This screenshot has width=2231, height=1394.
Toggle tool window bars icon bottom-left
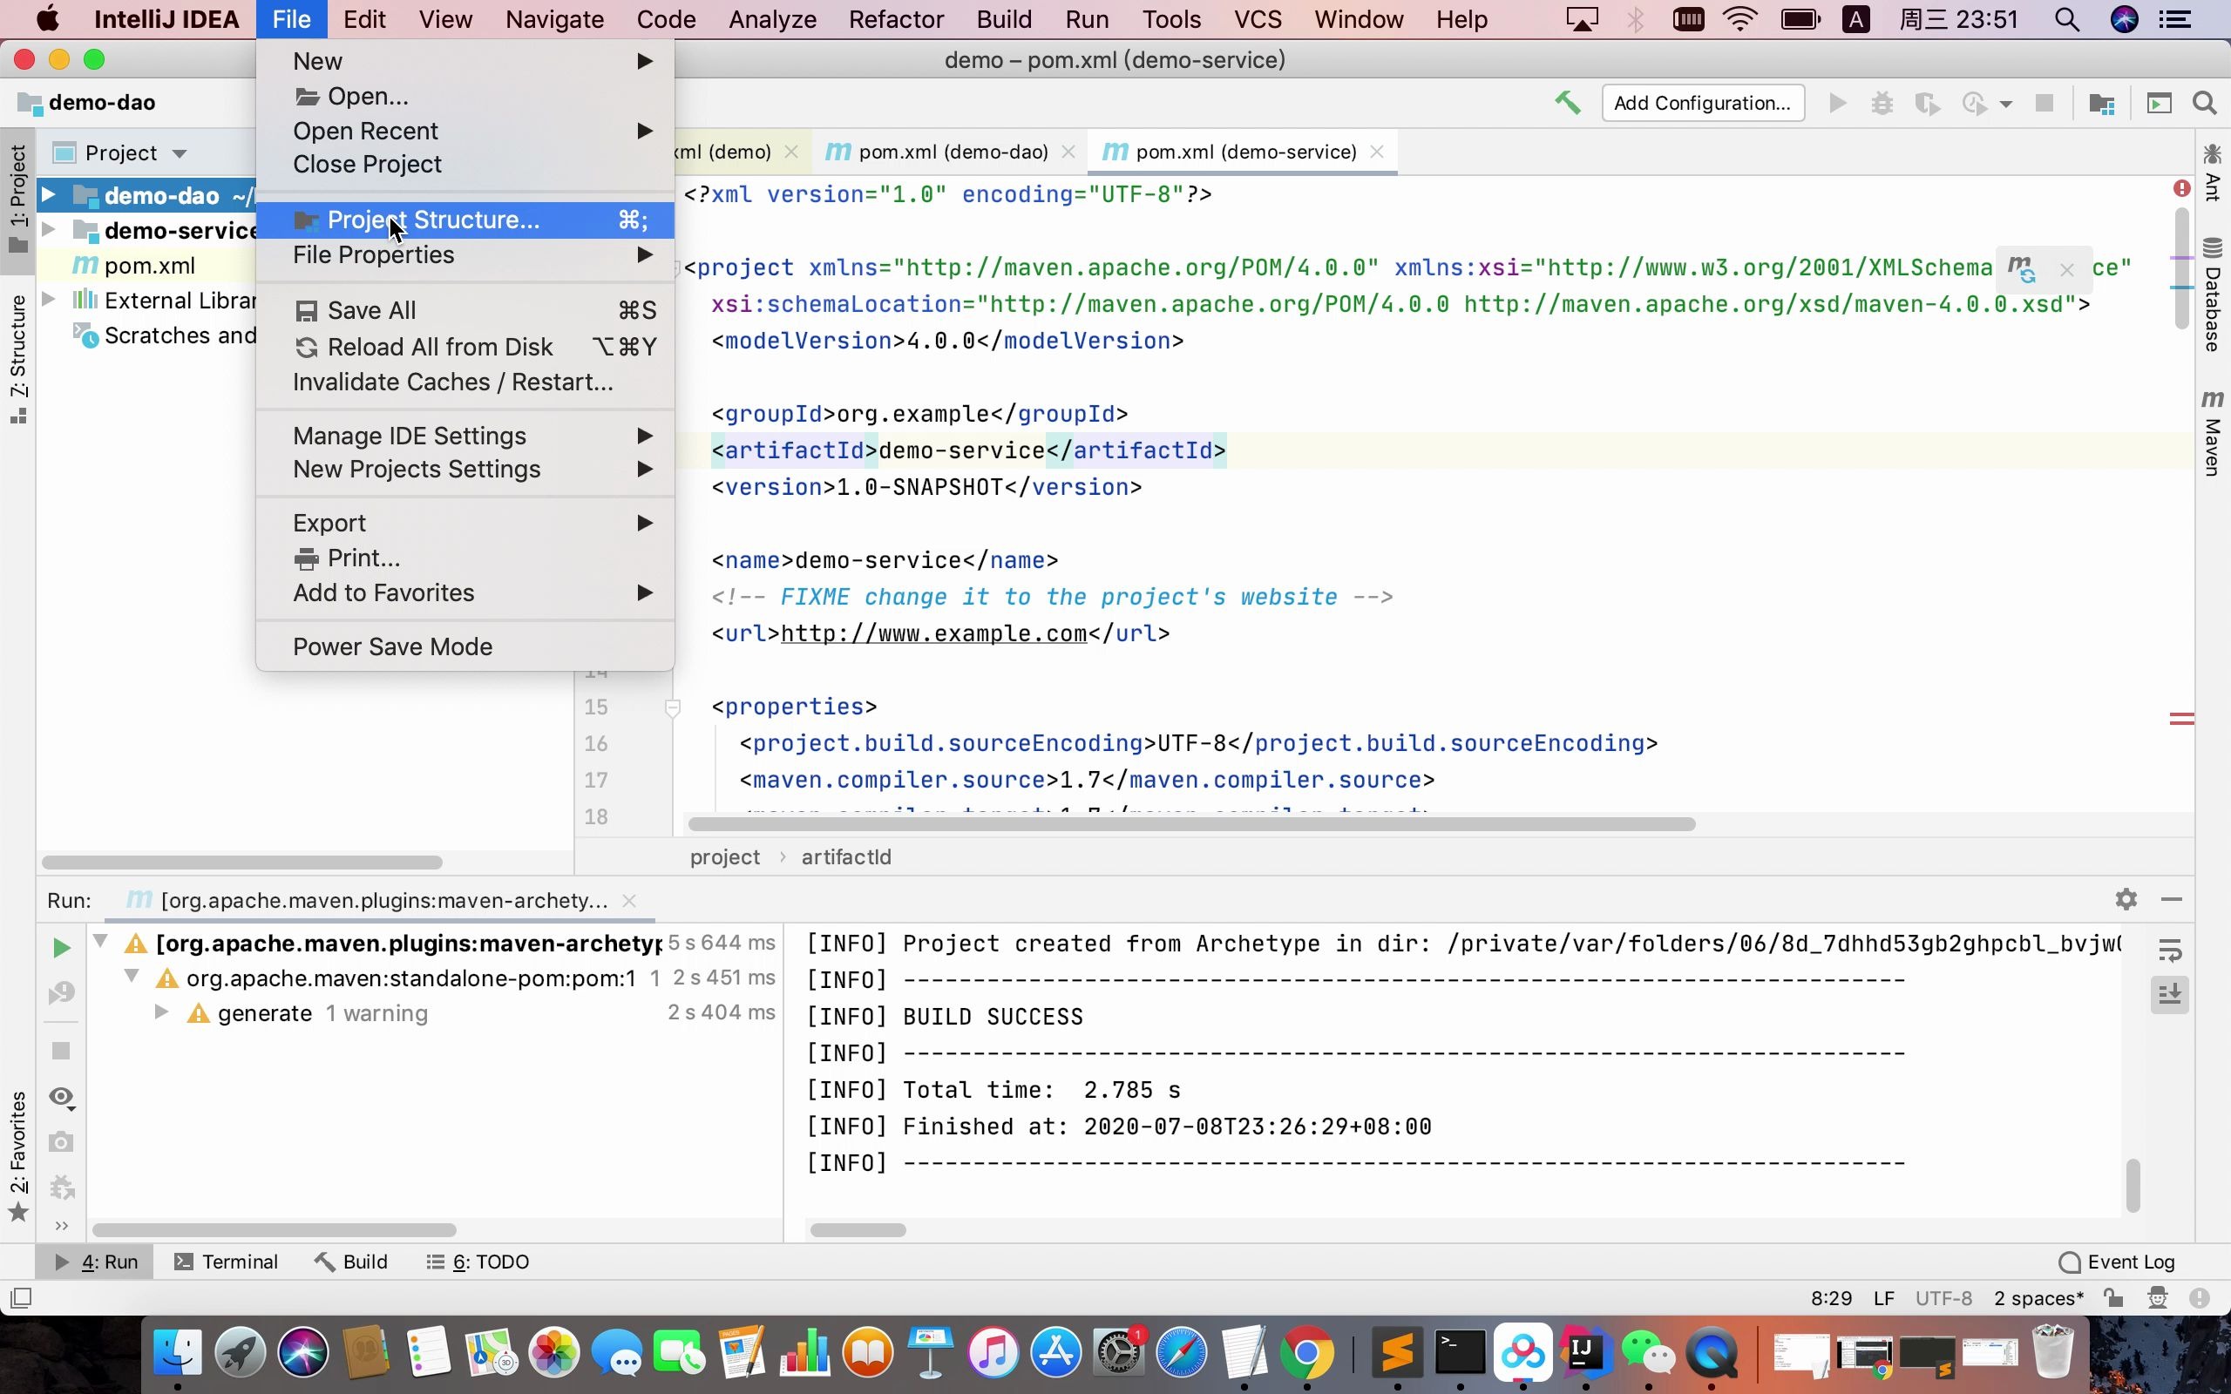(x=20, y=1298)
